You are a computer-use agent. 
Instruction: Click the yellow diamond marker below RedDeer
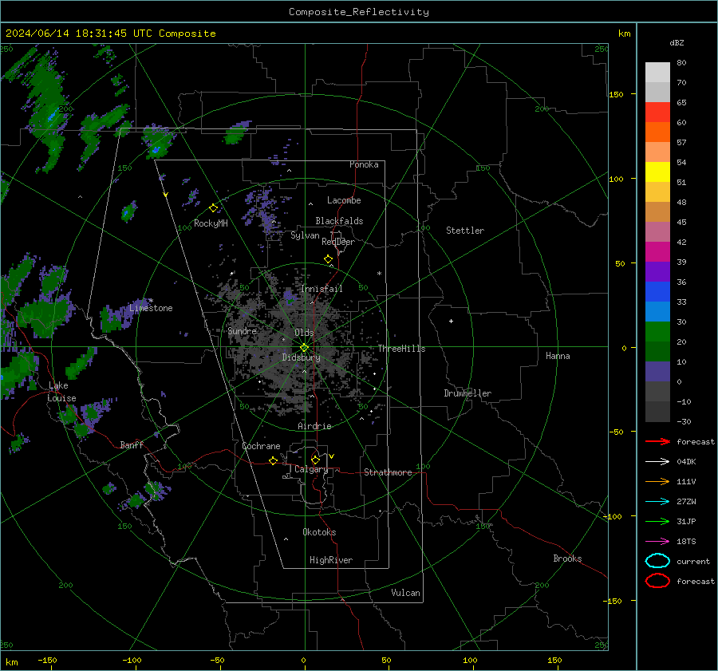point(328,259)
